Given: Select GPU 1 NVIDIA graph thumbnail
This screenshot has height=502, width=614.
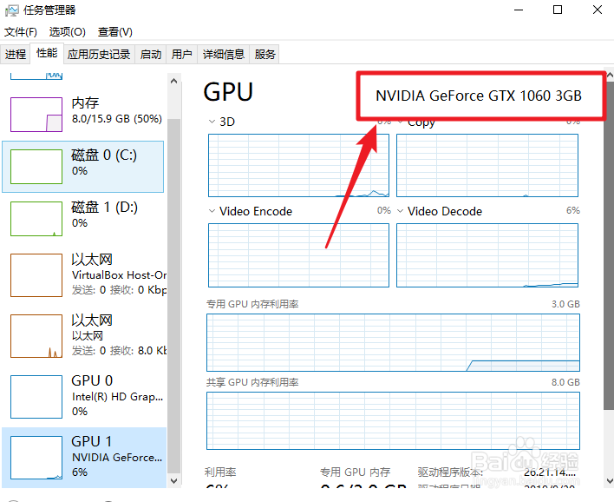Looking at the screenshot, I should point(36,458).
